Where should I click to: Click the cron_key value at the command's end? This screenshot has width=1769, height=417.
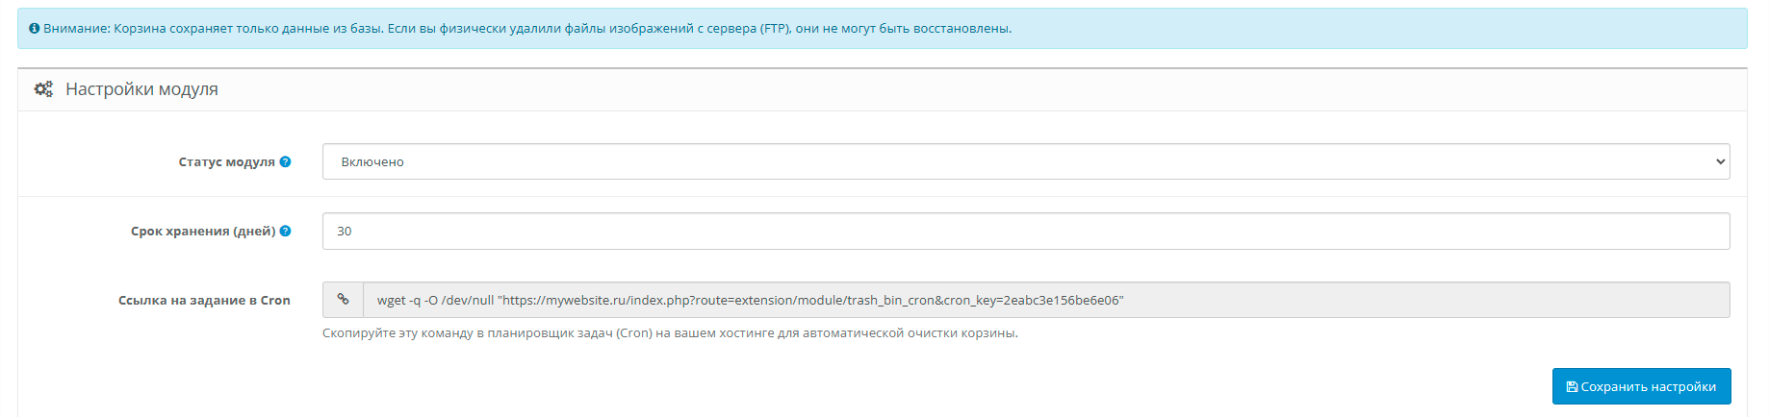1062,301
